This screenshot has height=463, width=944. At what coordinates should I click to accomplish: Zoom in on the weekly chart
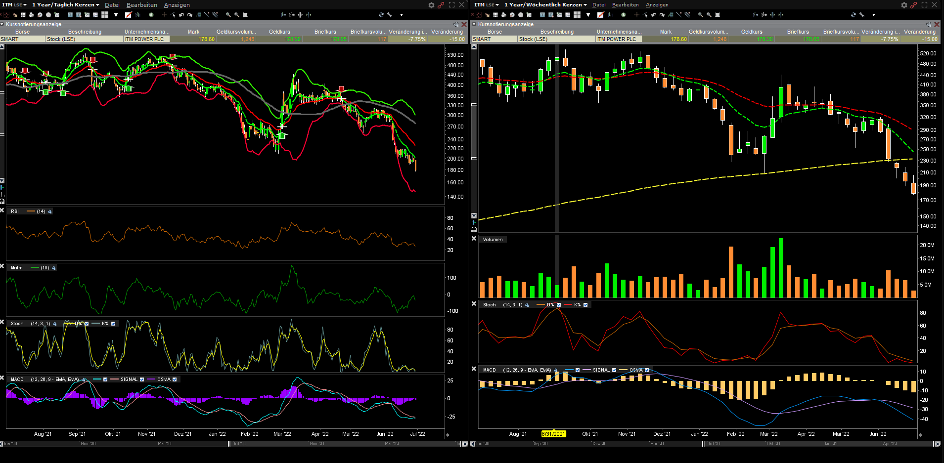click(x=701, y=15)
